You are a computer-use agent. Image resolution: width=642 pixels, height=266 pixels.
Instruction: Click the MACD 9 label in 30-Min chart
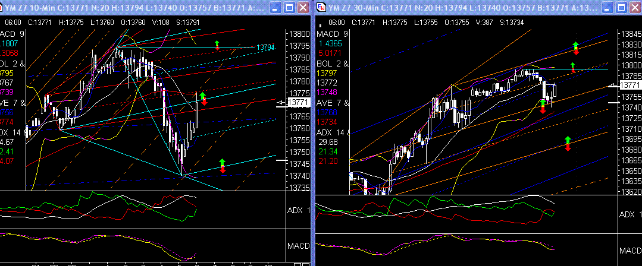coord(331,33)
